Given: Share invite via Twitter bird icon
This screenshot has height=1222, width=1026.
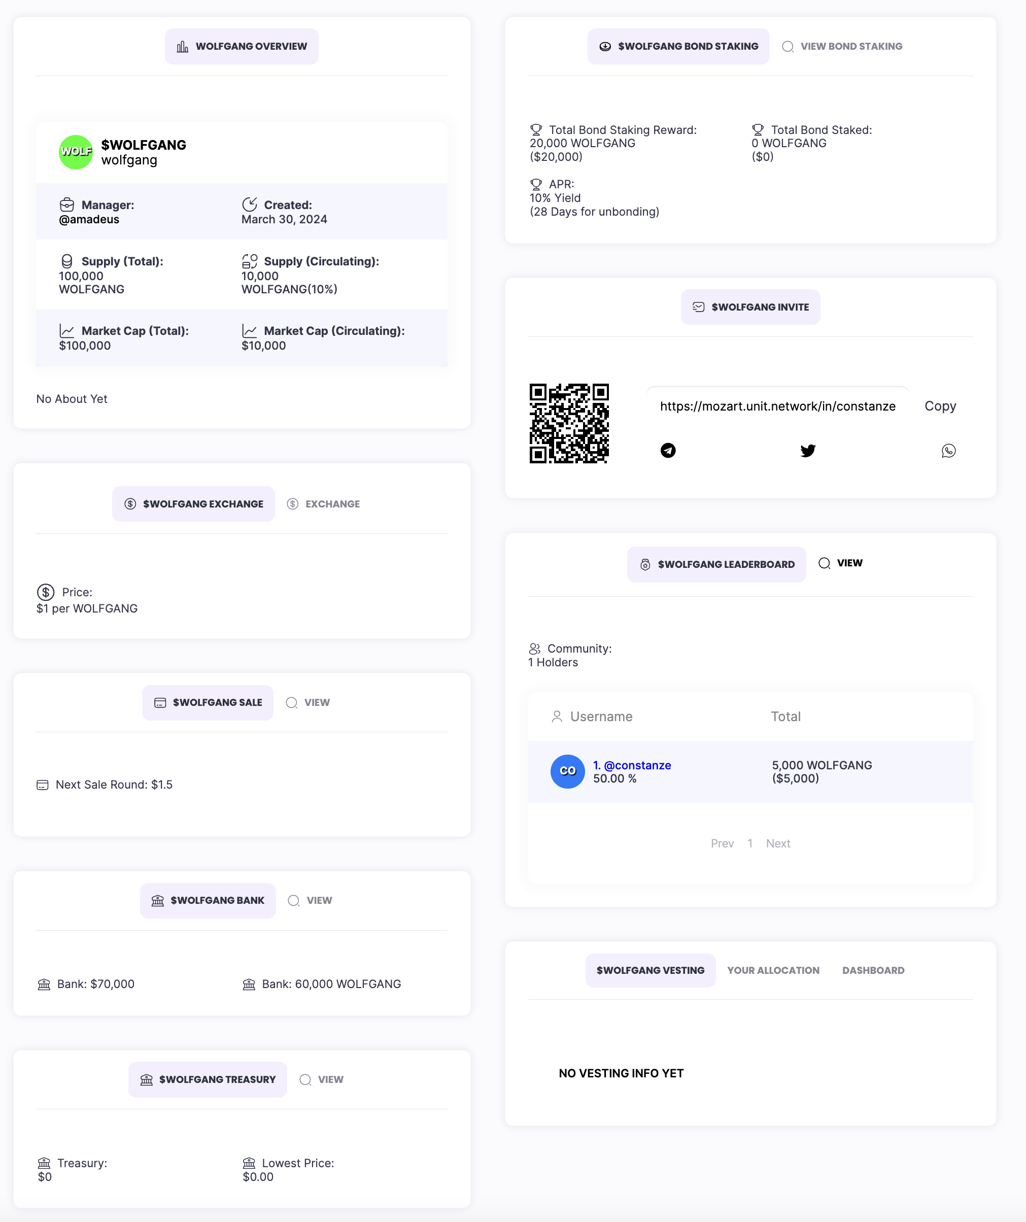Looking at the screenshot, I should (808, 451).
